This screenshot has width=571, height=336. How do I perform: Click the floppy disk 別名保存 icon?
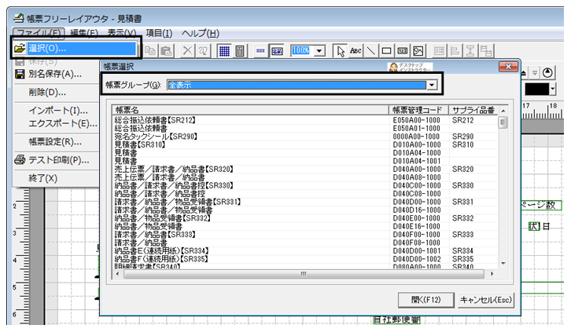coord(20,74)
